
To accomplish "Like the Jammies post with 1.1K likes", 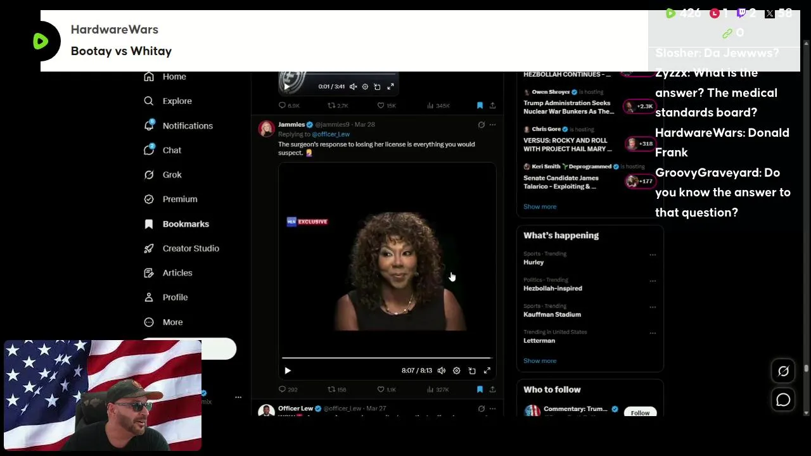I will click(x=386, y=389).
